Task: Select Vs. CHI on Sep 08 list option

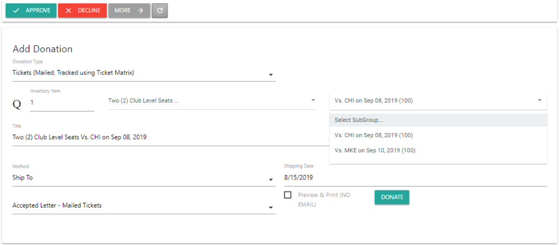Action: [374, 135]
